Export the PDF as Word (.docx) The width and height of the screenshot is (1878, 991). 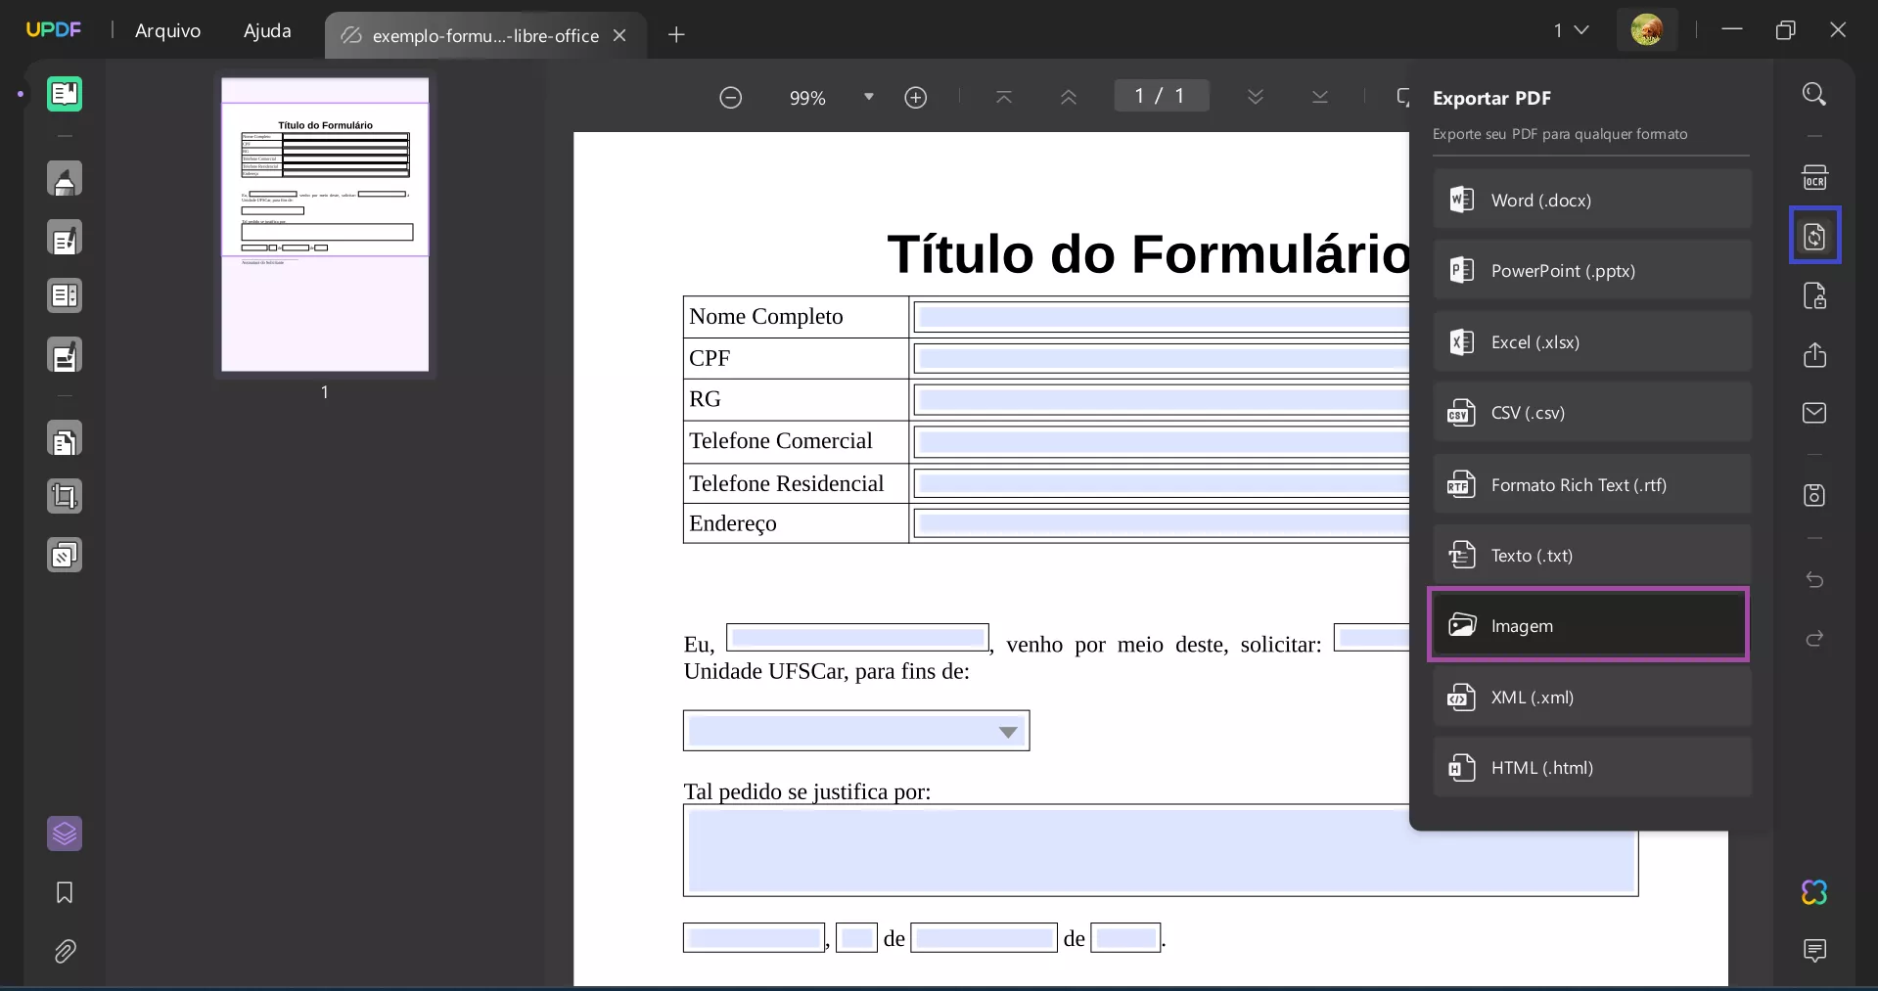[x=1590, y=200]
